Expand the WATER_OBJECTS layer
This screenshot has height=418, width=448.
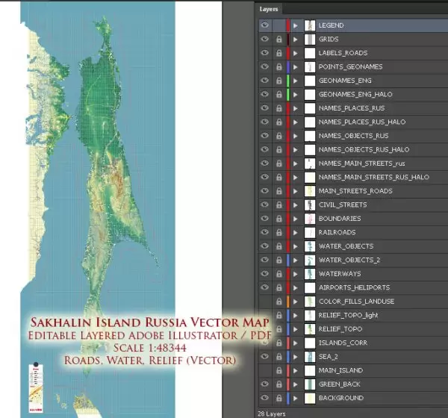coord(296,246)
